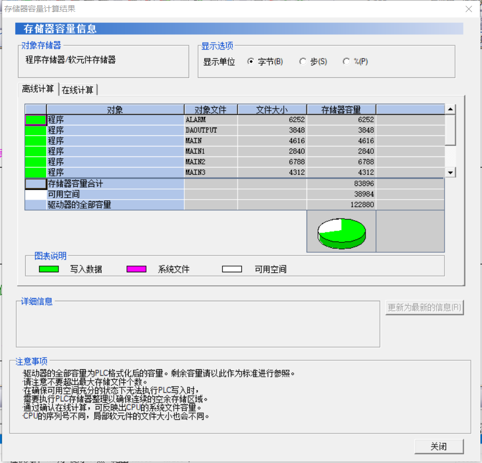Click the 对象文件 column header
This screenshot has width=482, height=463.
pos(211,110)
